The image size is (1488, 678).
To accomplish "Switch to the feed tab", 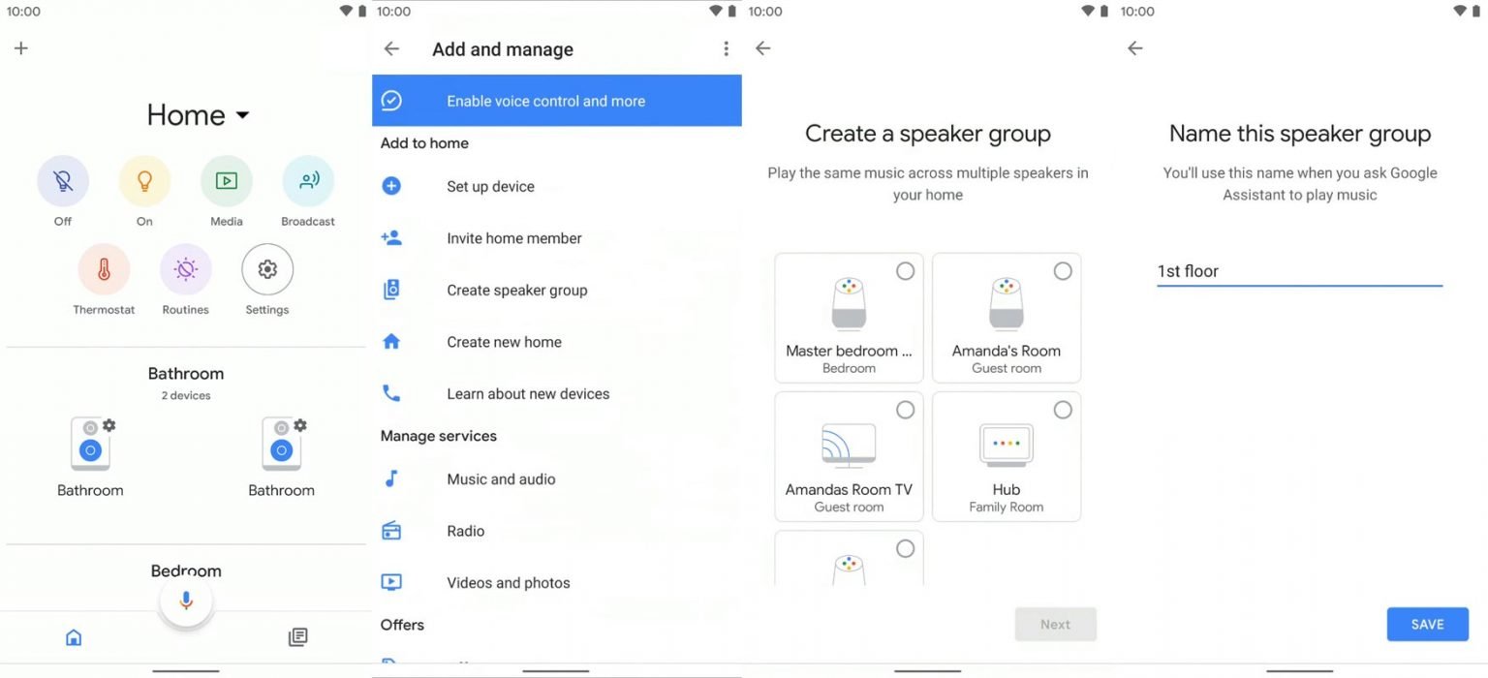I will tap(297, 636).
